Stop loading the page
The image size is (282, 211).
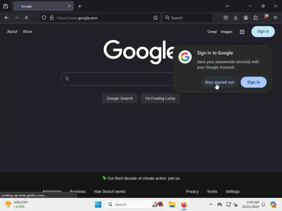[x=26, y=18]
